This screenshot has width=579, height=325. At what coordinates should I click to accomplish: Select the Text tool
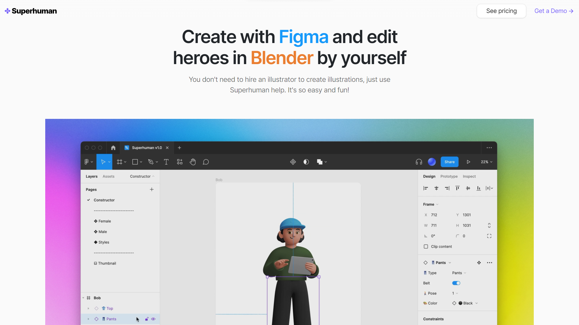pos(166,162)
